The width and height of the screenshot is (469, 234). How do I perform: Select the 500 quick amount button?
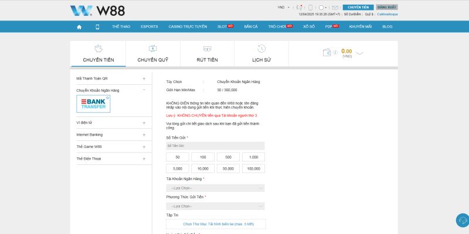click(228, 157)
